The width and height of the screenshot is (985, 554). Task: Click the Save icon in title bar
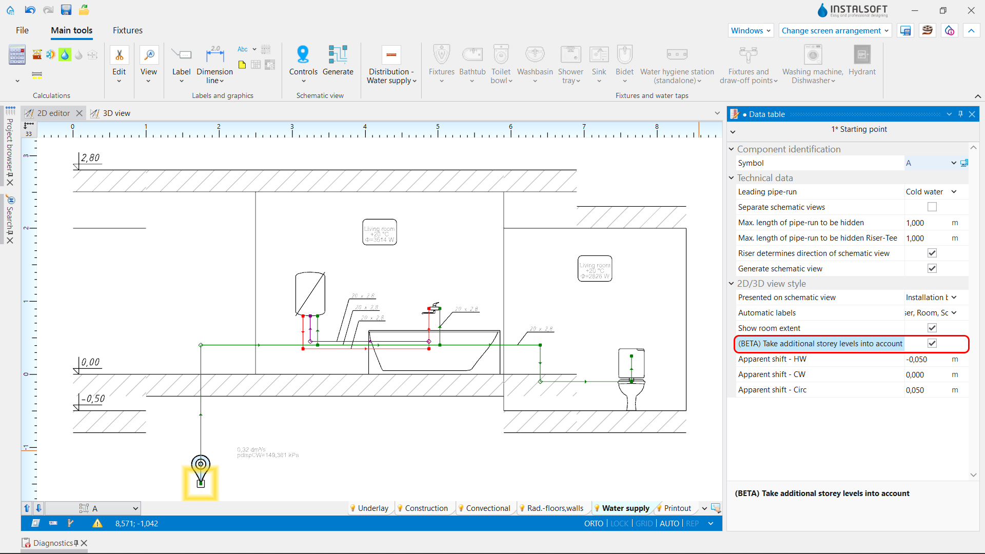point(66,10)
